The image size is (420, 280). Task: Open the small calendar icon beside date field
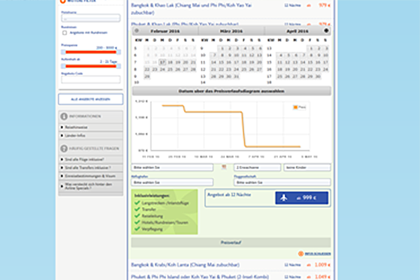pos(224,167)
